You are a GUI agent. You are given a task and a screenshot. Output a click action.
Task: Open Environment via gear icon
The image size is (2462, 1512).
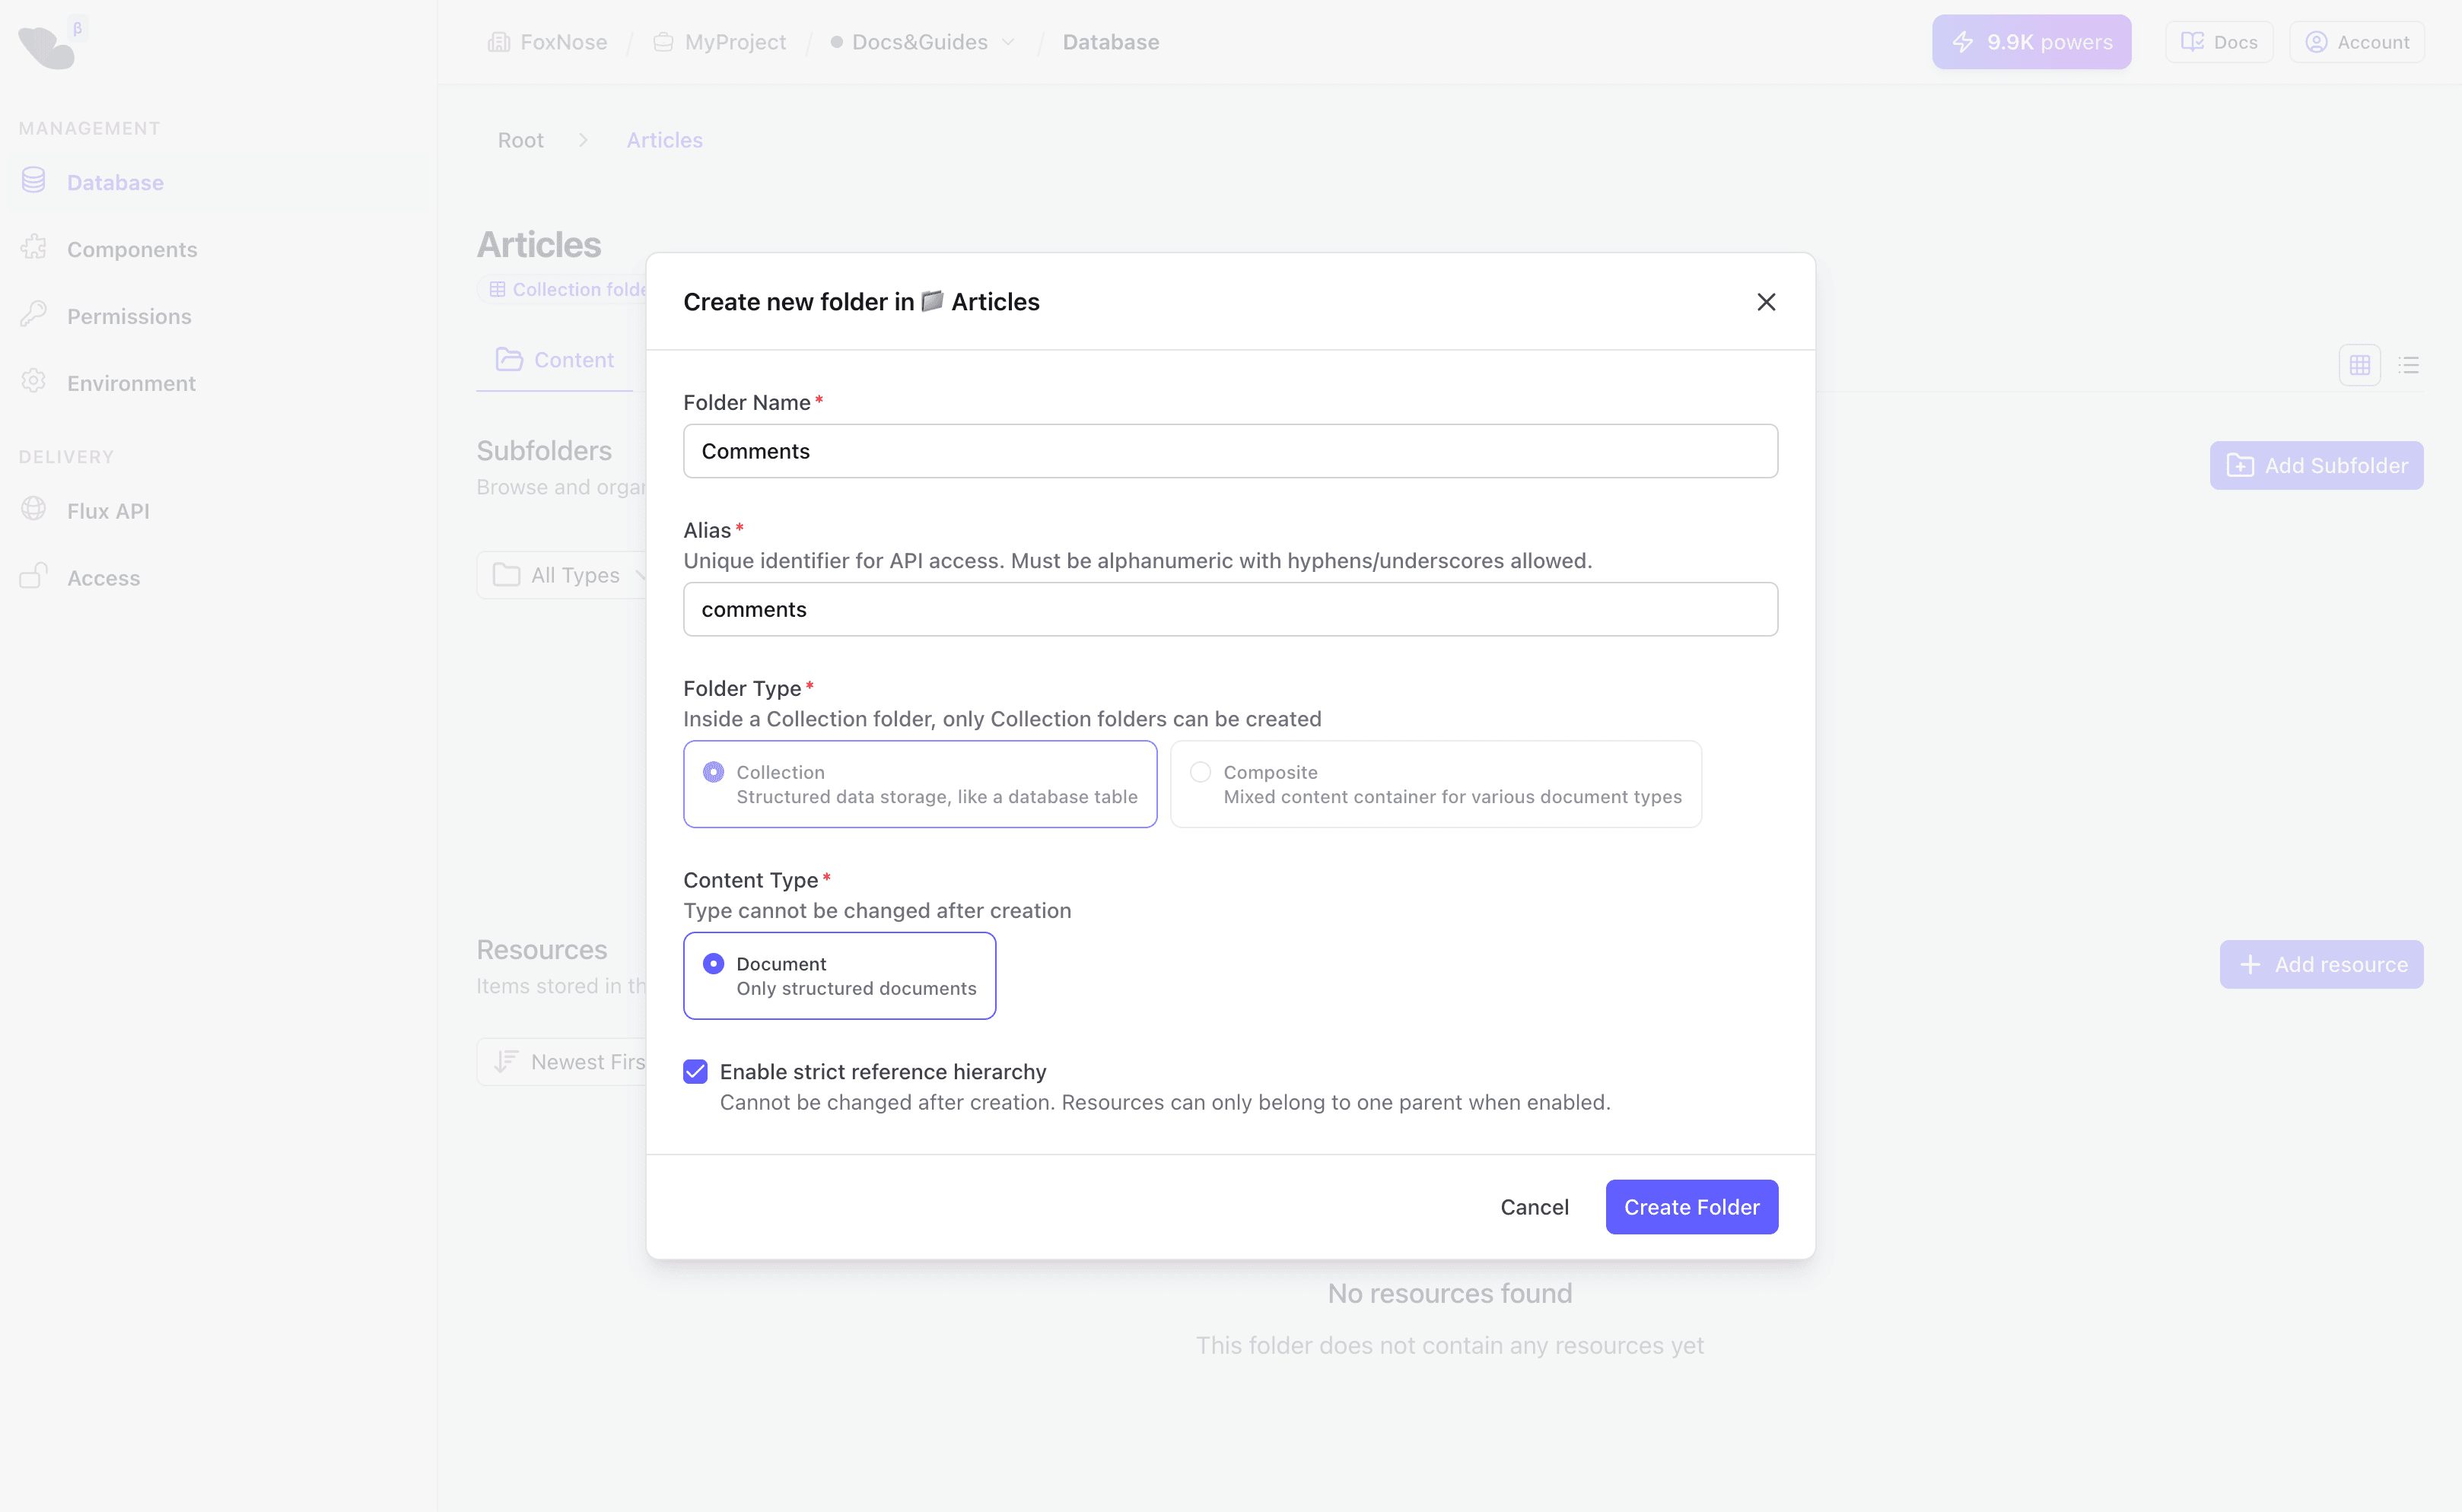(x=34, y=381)
